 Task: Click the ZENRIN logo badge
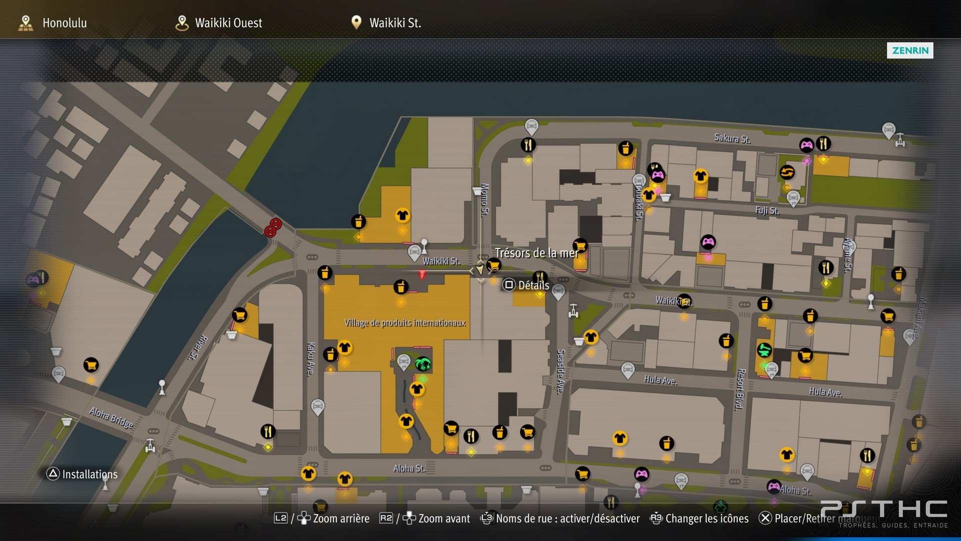pyautogui.click(x=910, y=50)
